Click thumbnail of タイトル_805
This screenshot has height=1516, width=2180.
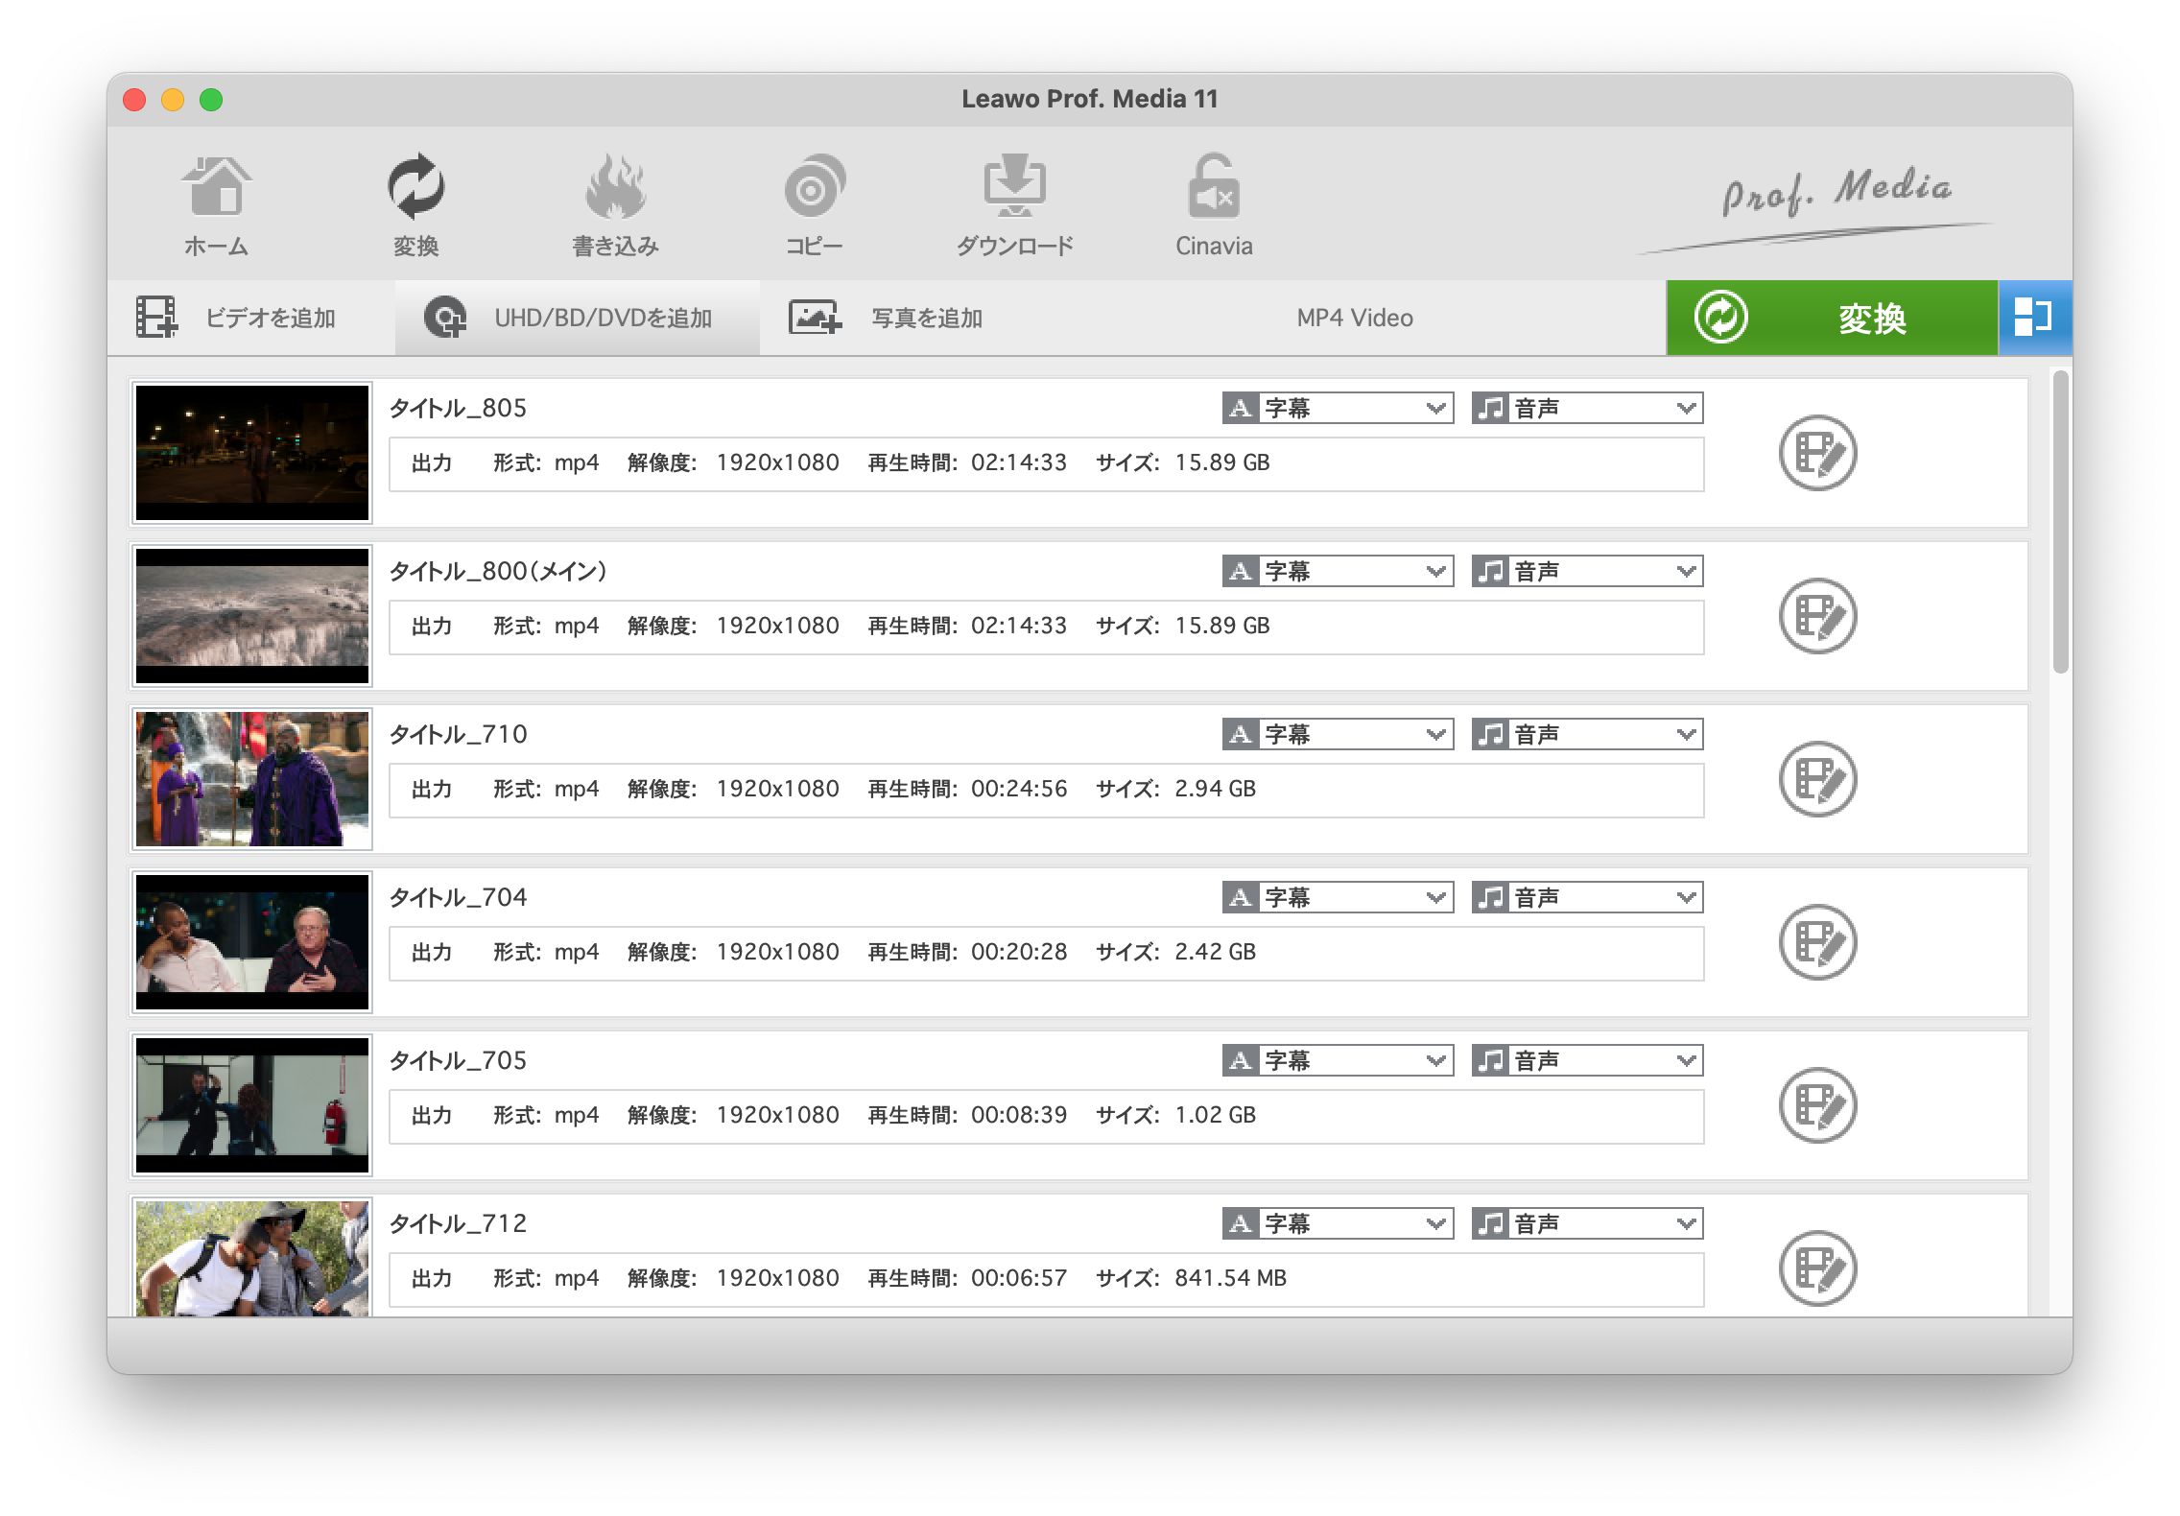pyautogui.click(x=252, y=453)
